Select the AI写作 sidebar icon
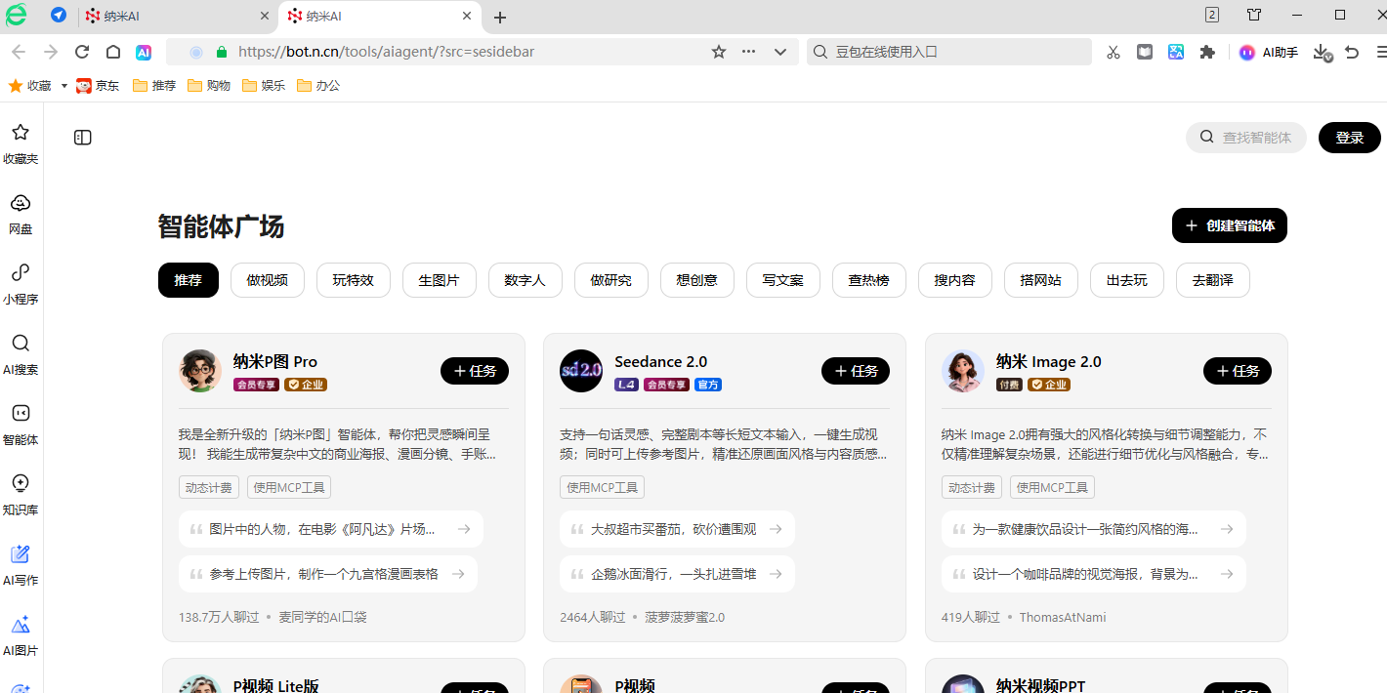The height and width of the screenshot is (693, 1387). [21, 554]
